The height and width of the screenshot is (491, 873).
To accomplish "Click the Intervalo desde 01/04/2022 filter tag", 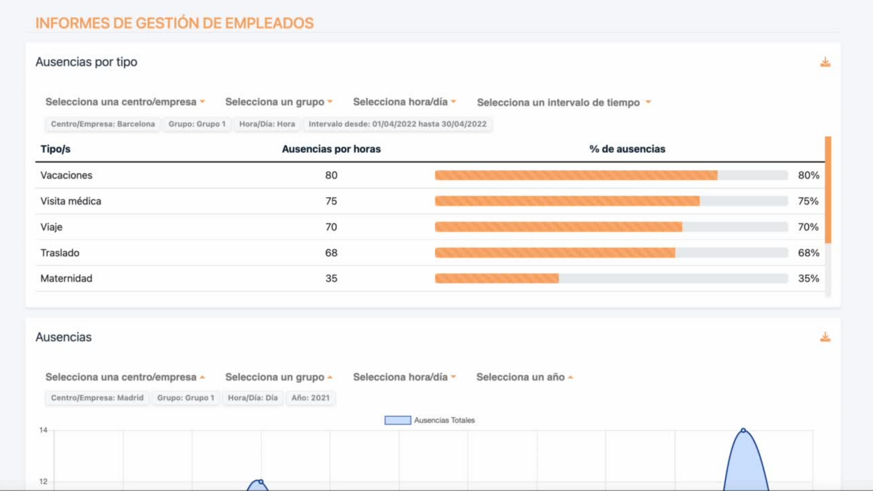I will pyautogui.click(x=397, y=124).
